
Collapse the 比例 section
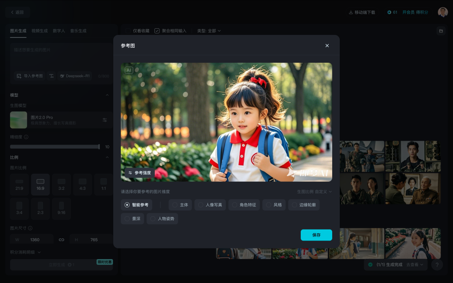coord(107,157)
